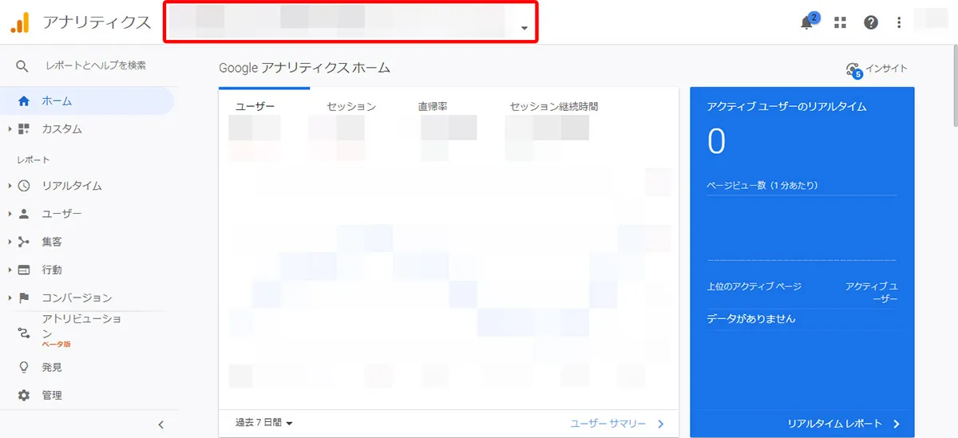Screen dimensions: 958x438
Task: Click the レポートとヘルプを検索 search field
Action: pos(96,65)
